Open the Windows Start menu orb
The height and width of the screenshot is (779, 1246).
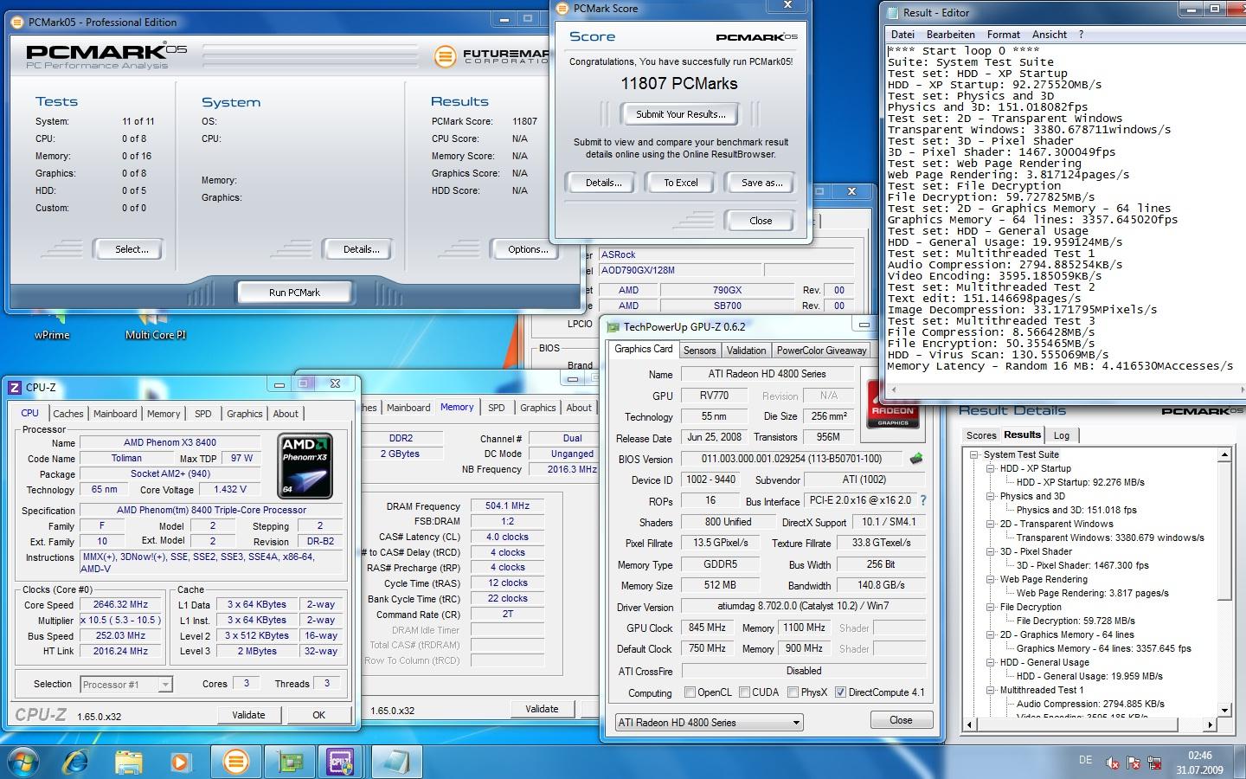23,762
